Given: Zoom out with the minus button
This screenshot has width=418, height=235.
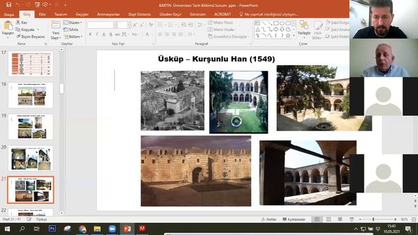Looking at the screenshot, I should [x=360, y=219].
